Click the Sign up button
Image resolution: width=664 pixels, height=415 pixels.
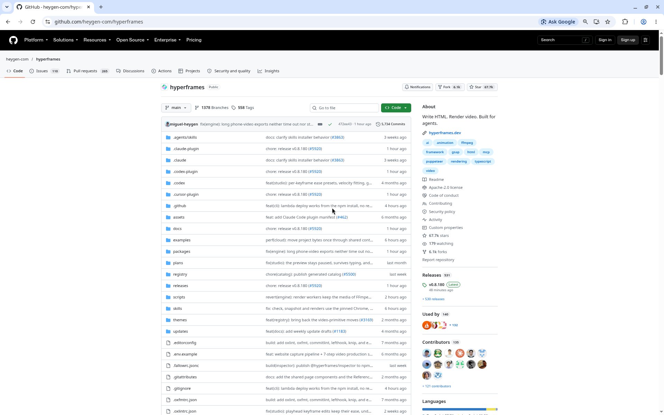click(x=628, y=40)
